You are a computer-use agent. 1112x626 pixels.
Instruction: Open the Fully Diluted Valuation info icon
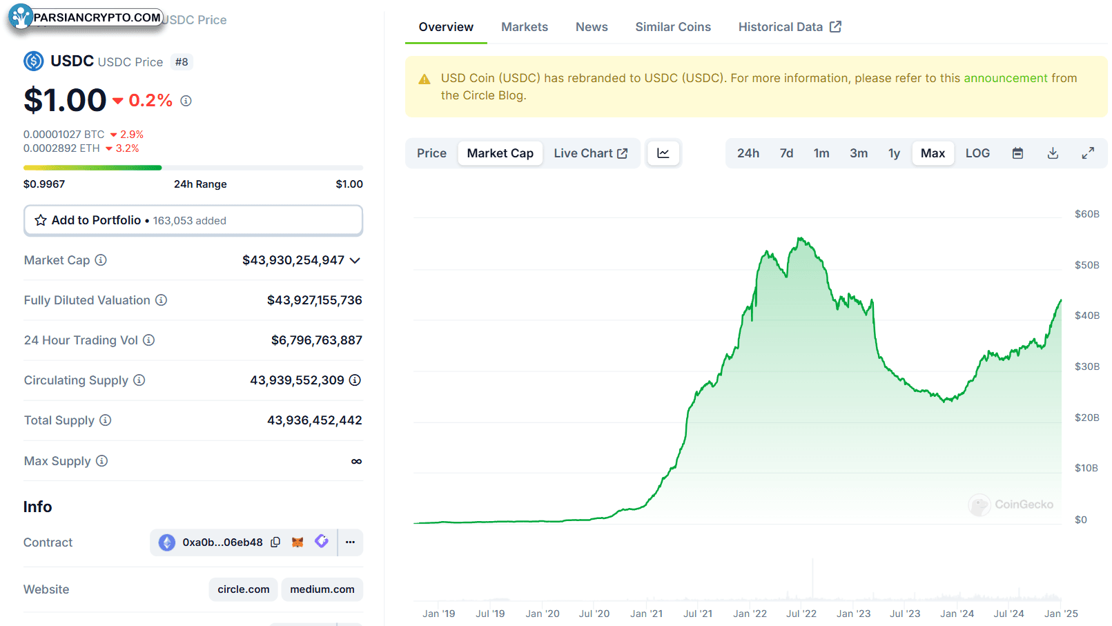click(161, 300)
